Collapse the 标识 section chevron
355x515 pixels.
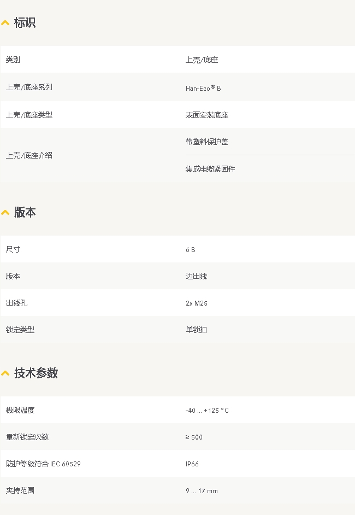(x=5, y=23)
